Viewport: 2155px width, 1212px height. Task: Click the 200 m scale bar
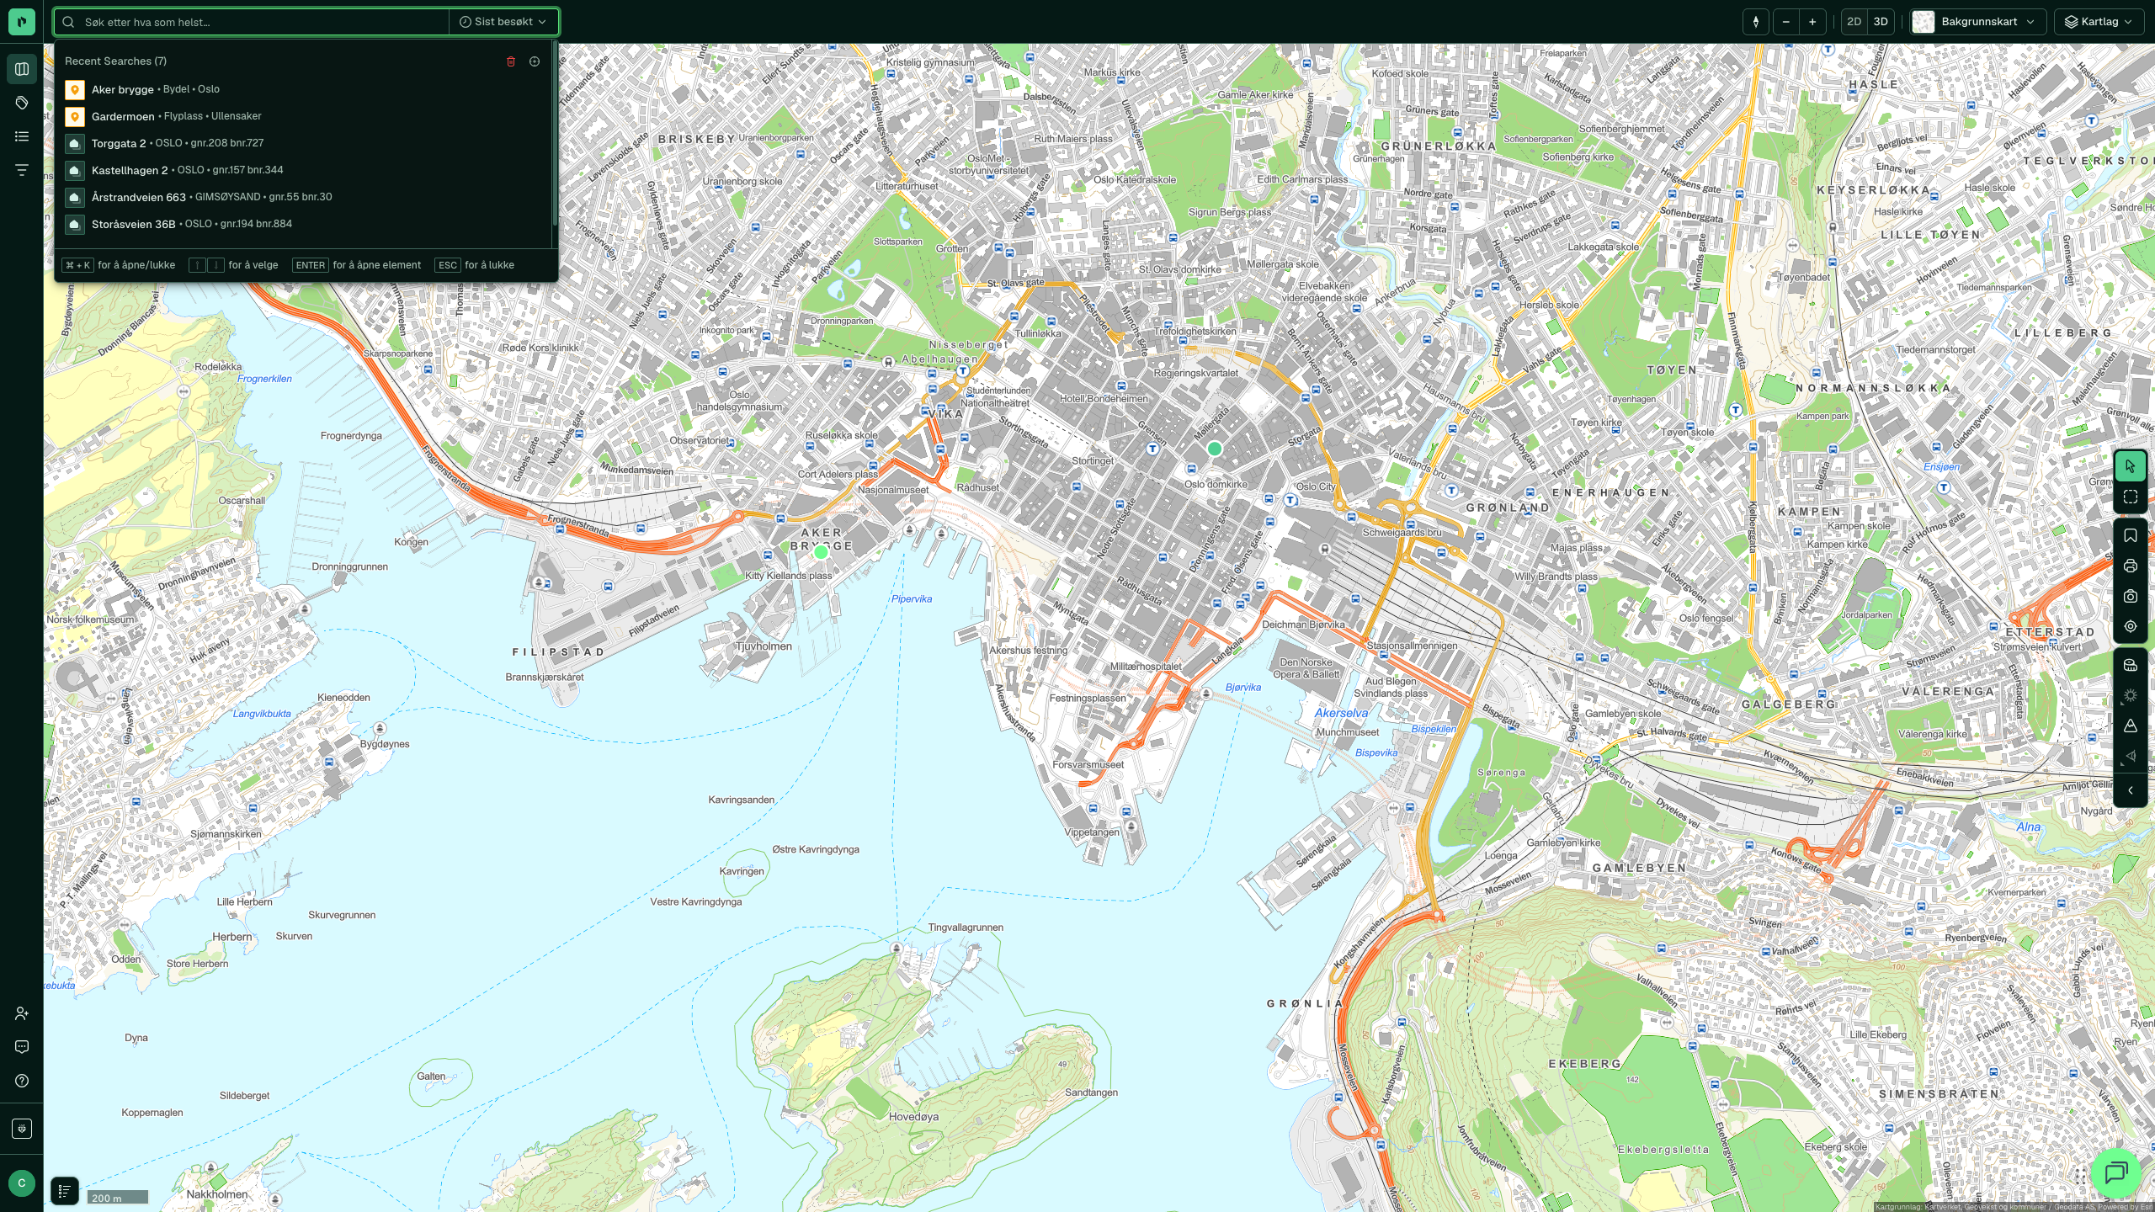point(118,1197)
